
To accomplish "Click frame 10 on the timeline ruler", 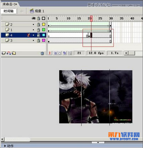I will [68, 18].
